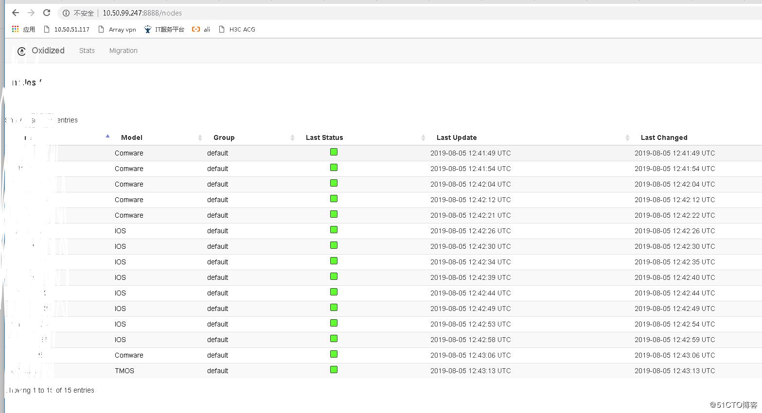The height and width of the screenshot is (413, 762).
Task: Click green status icon in 12:42:49 row
Action: (334, 308)
